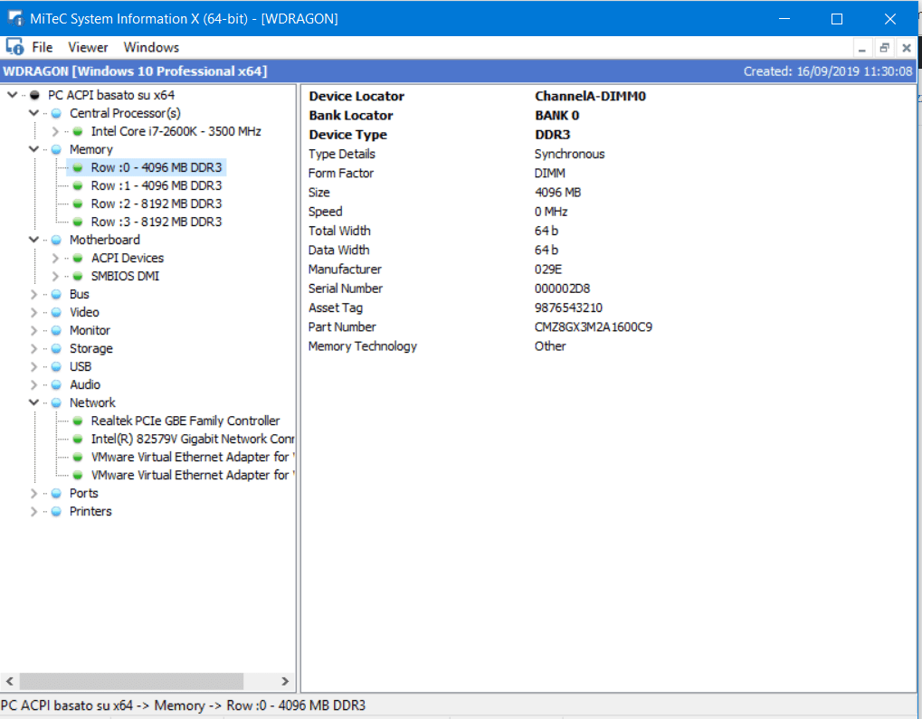Screen dimensions: 922x719
Task: Collapse the Memory tree node
Action: click(33, 149)
